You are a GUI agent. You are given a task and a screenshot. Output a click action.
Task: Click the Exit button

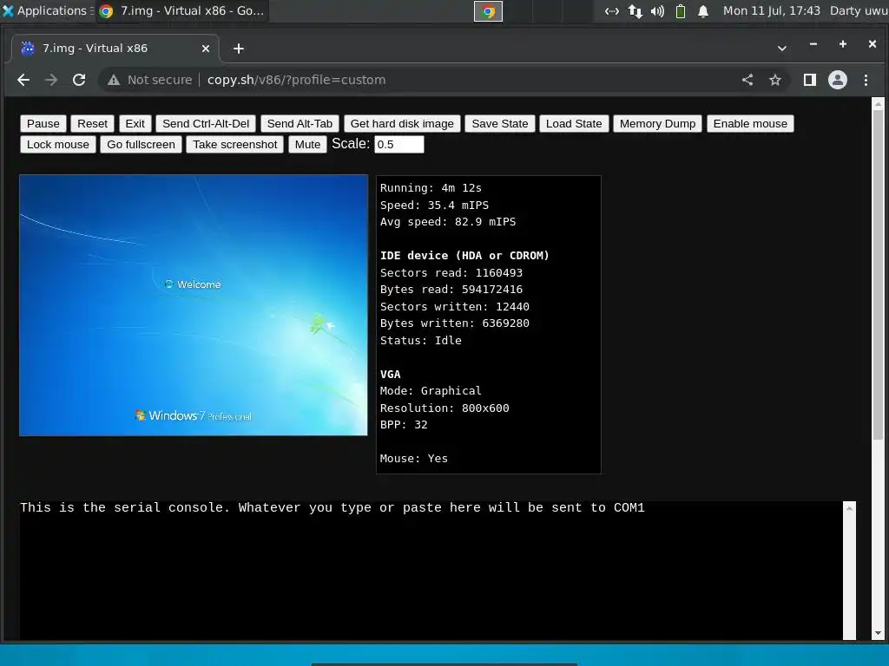[x=135, y=123]
